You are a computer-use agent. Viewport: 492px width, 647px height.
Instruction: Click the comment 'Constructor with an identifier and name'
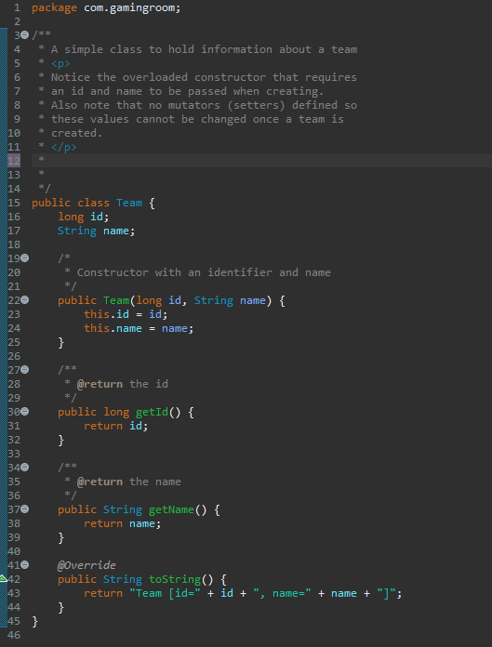(204, 272)
